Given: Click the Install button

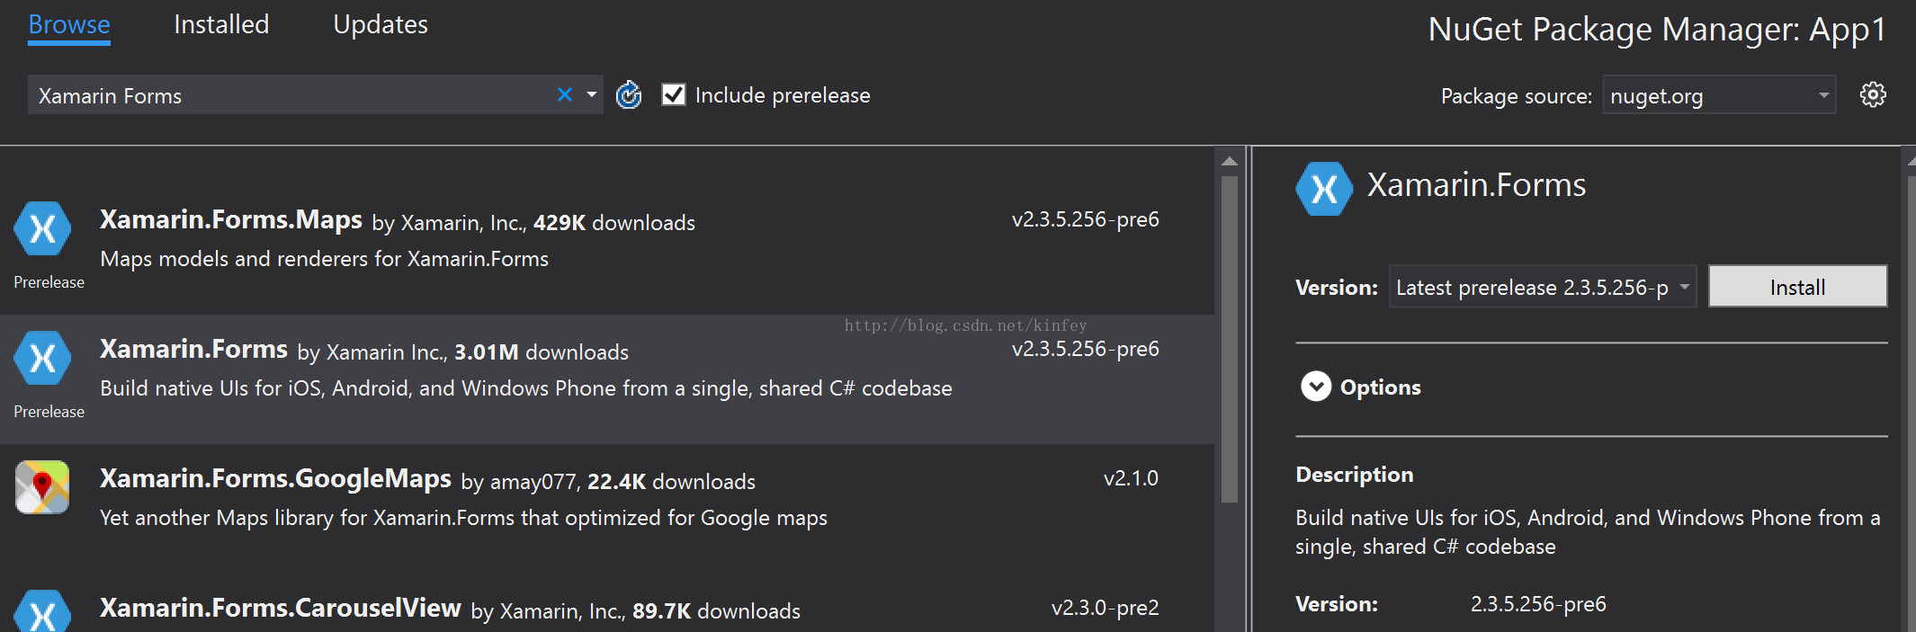Looking at the screenshot, I should click(1797, 287).
